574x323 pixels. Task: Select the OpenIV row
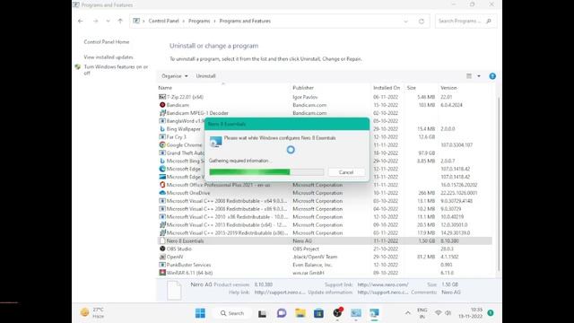coord(325,257)
